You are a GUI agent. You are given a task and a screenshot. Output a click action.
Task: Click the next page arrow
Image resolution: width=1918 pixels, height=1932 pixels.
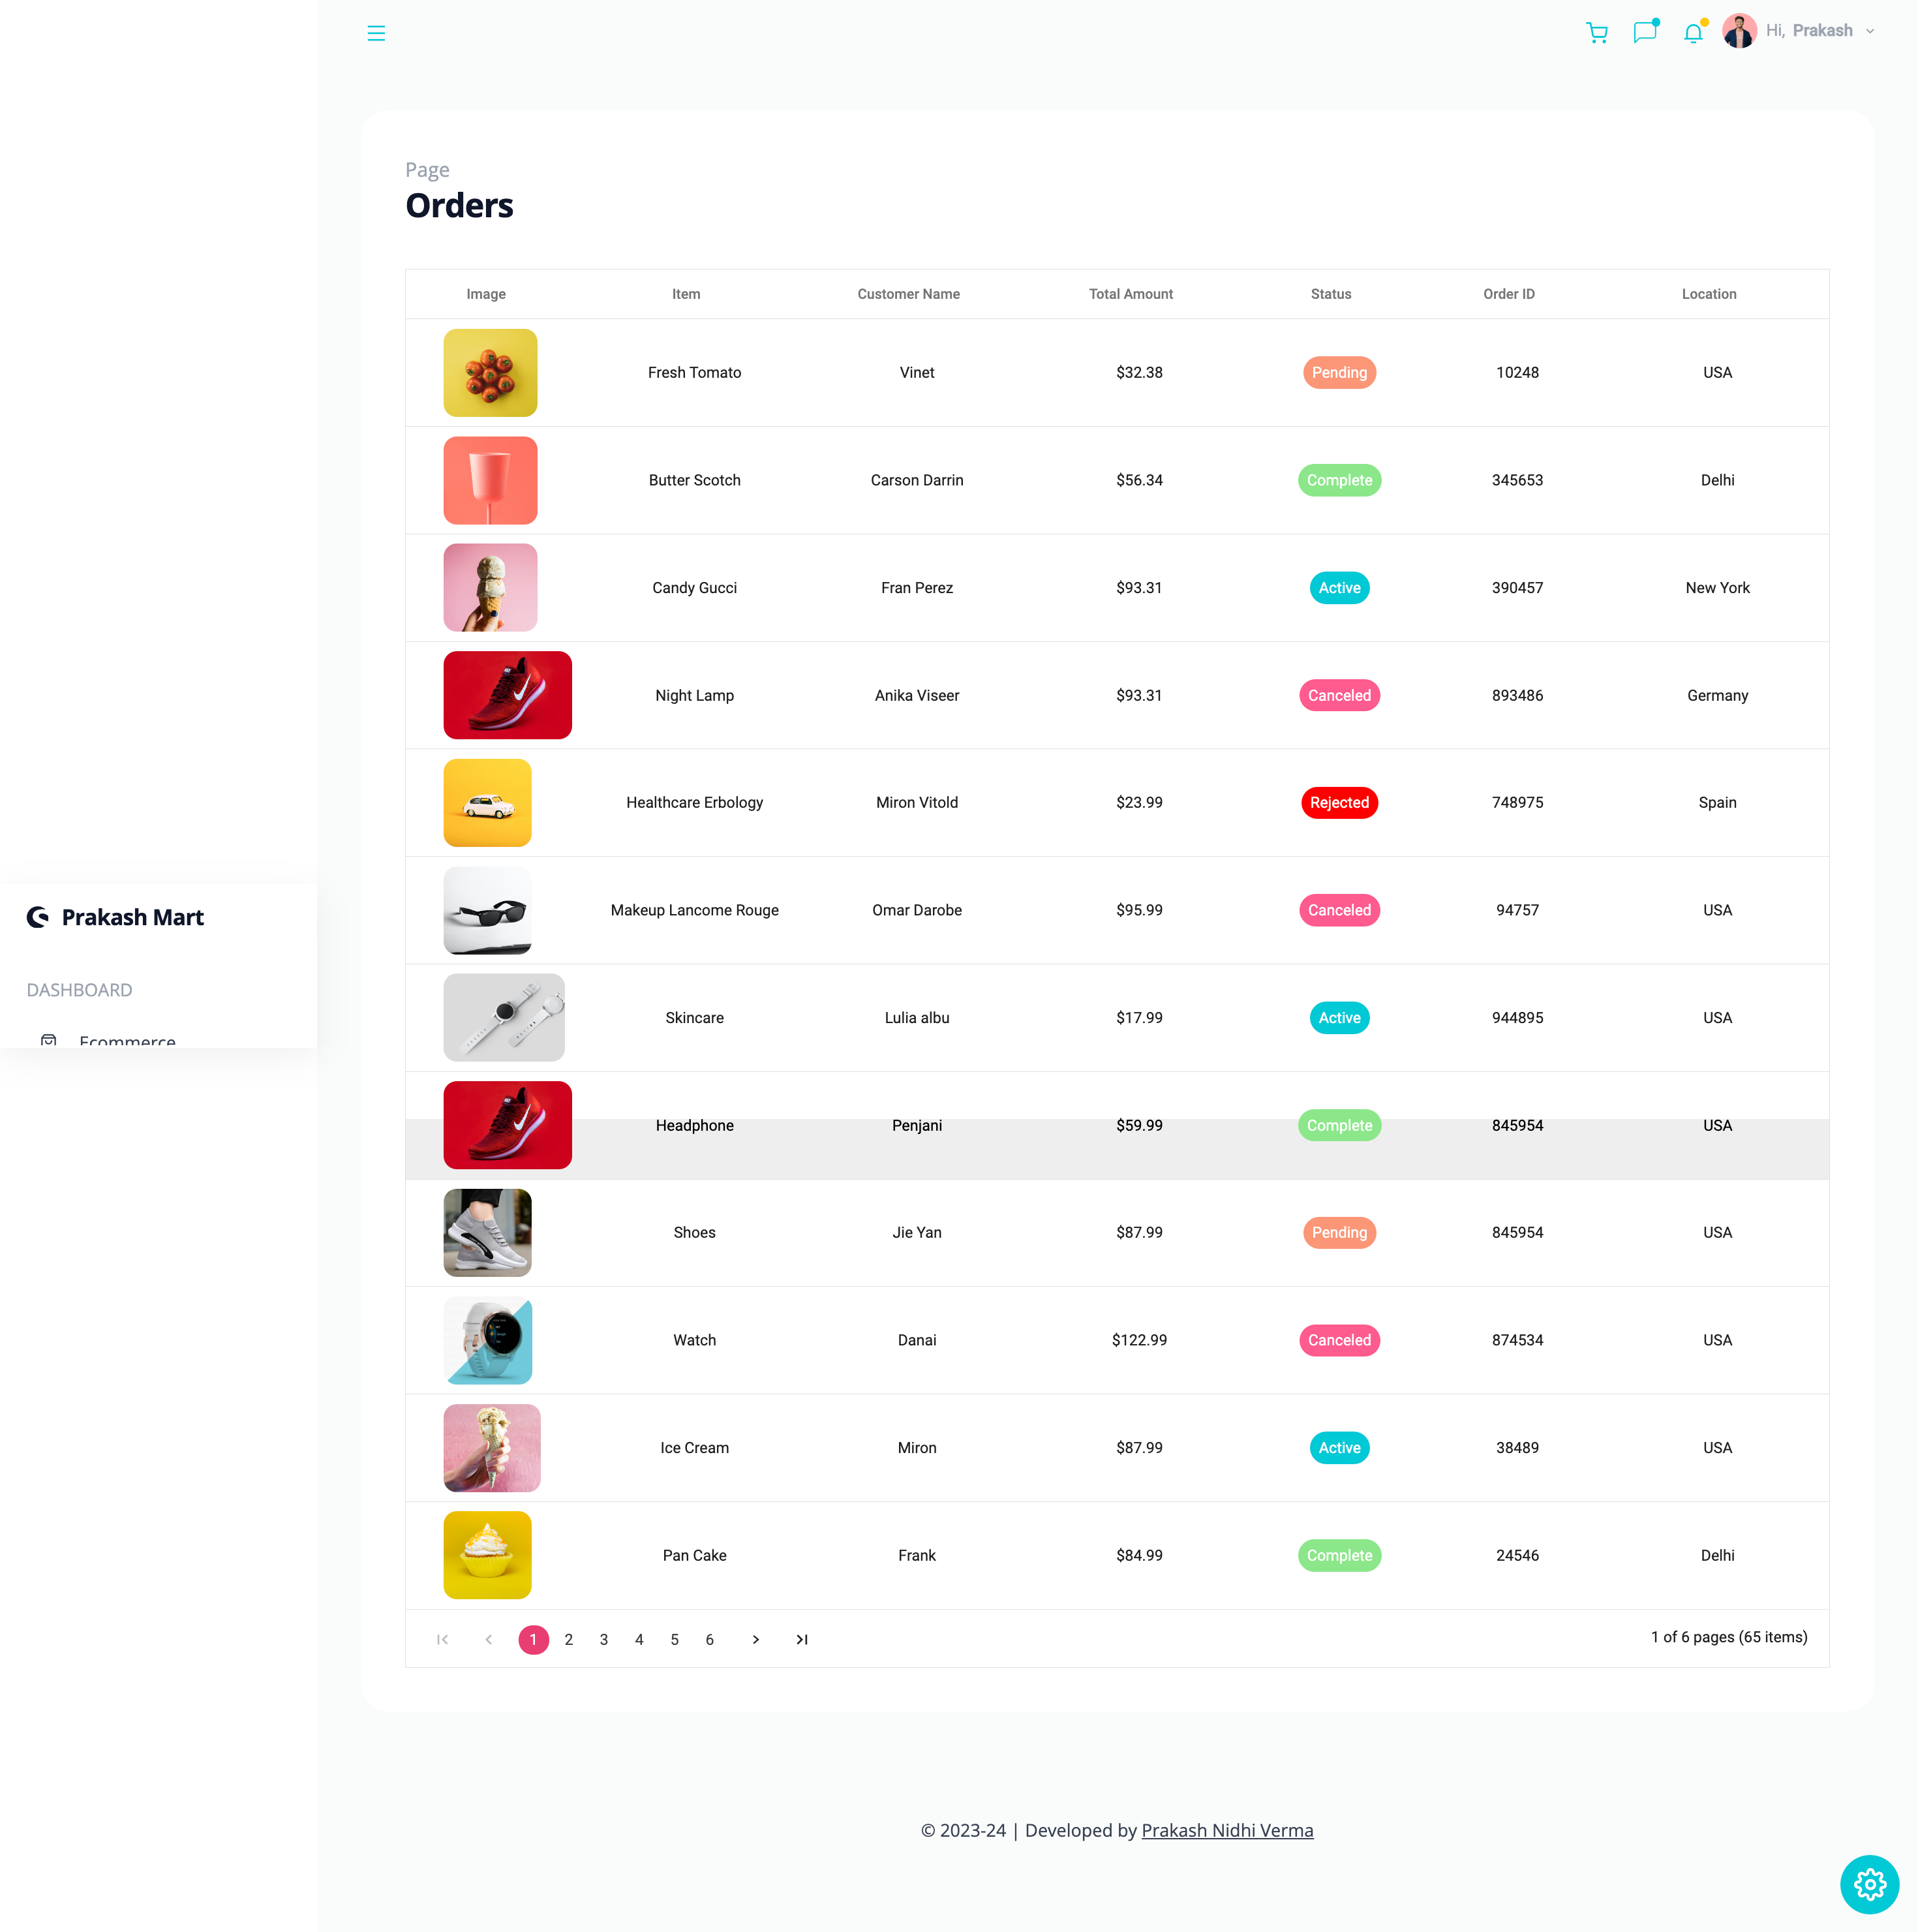pyautogui.click(x=755, y=1639)
